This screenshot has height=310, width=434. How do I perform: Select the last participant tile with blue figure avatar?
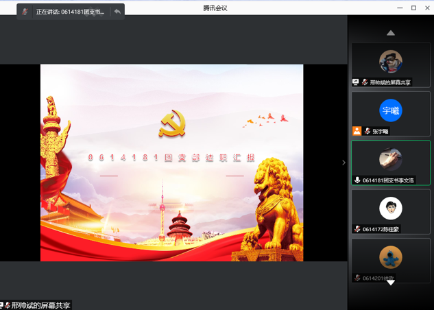[x=391, y=258]
